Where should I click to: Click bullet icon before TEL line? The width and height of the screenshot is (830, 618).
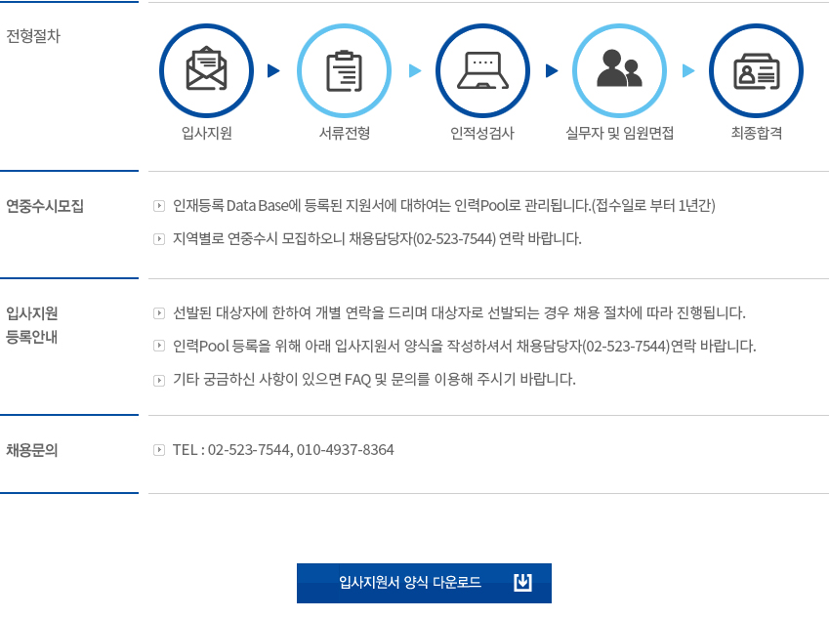[159, 450]
